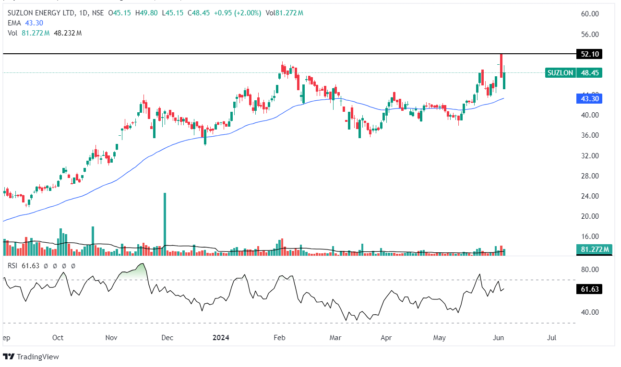Click the green SUZLON symbol tag
Image resolution: width=621 pixels, height=367 pixels.
[x=560, y=73]
